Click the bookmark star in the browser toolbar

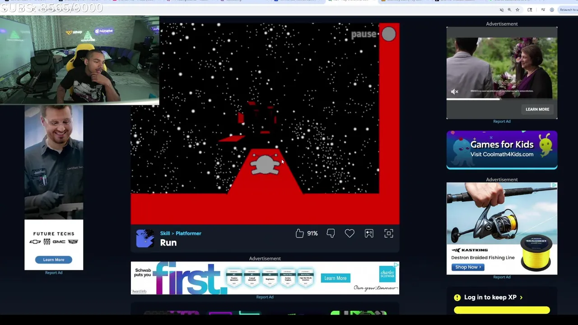tap(517, 9)
